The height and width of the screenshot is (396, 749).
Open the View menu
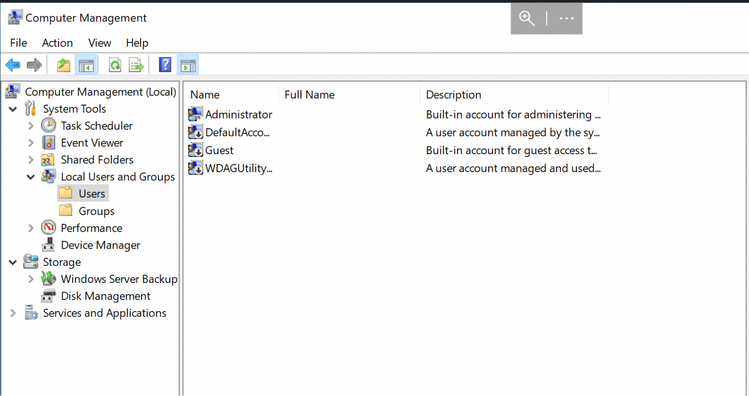[99, 43]
